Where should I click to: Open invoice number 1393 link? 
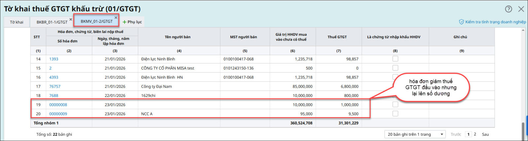pos(53,59)
